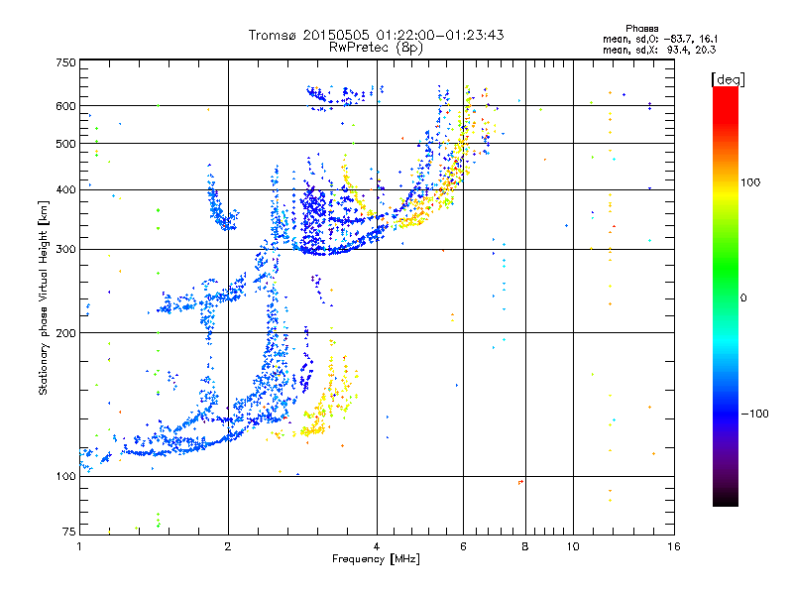Click the y-axis tick label '75'

pyautogui.click(x=69, y=532)
